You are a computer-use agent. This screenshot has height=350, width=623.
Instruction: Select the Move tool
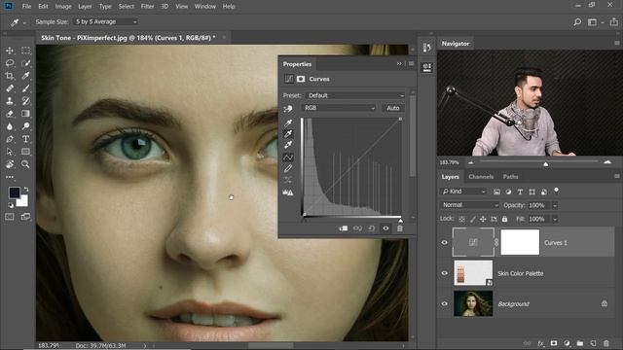point(10,51)
